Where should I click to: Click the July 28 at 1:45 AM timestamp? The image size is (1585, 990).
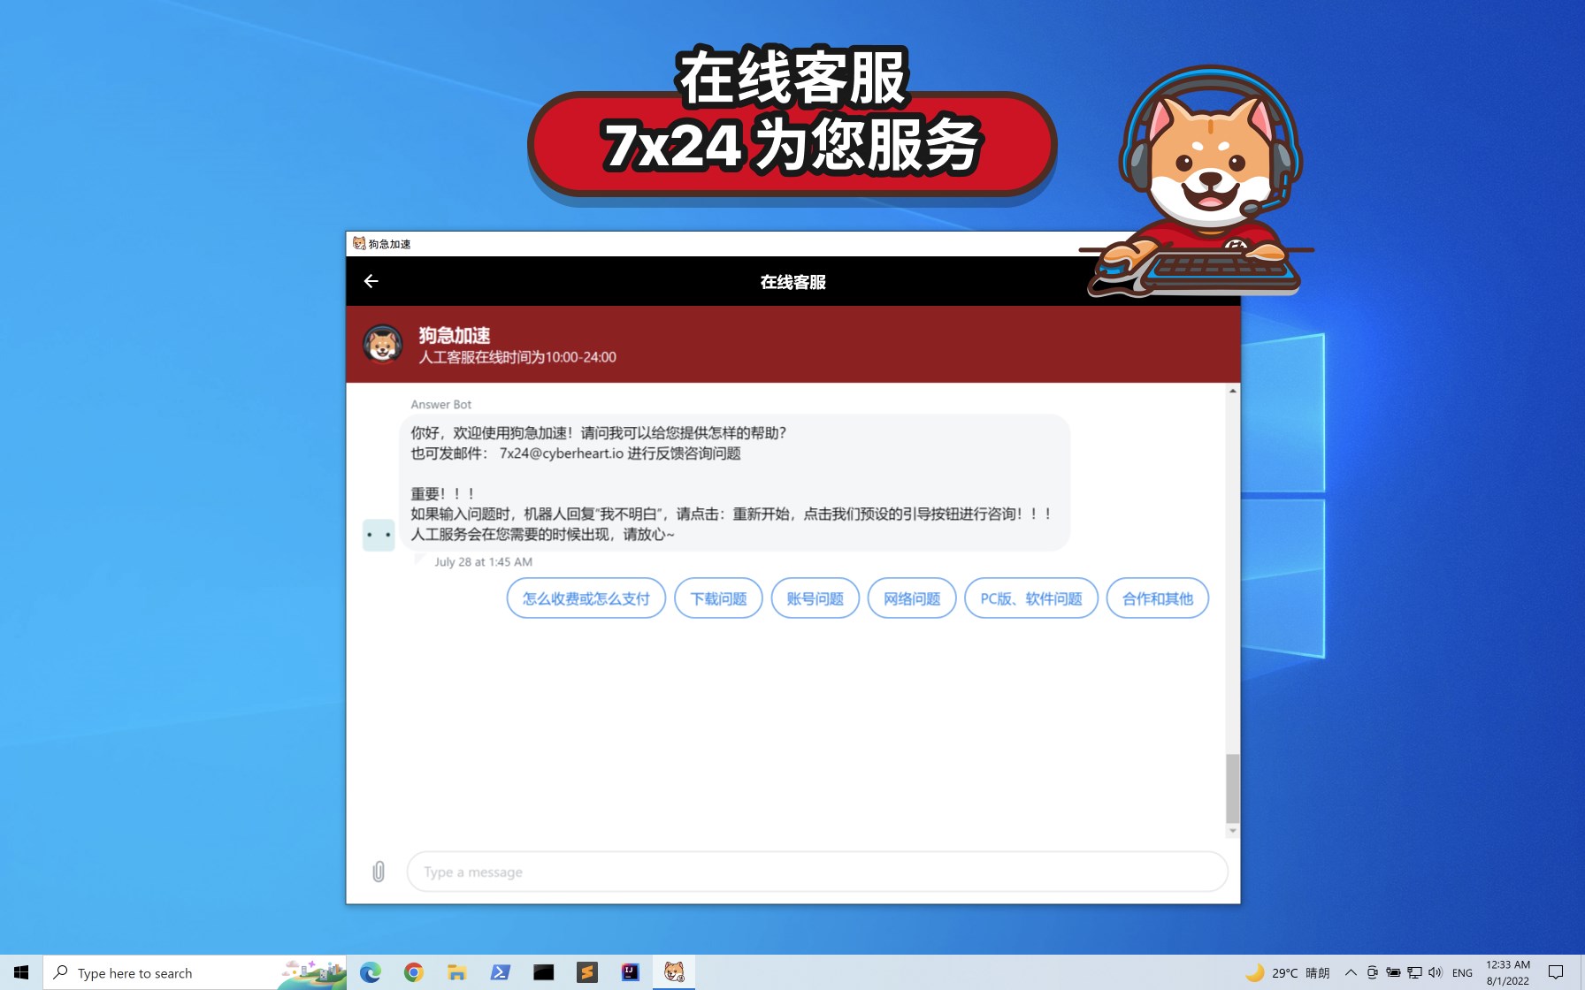coord(483,561)
